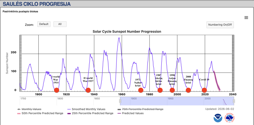Toggle Numbering On/Off
Image resolution: width=254 pixels, height=125 pixels.
tap(220, 25)
